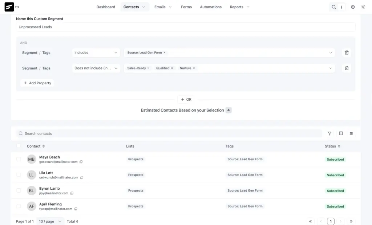
Task: Sort by Contact column arrows
Action: coord(44,146)
